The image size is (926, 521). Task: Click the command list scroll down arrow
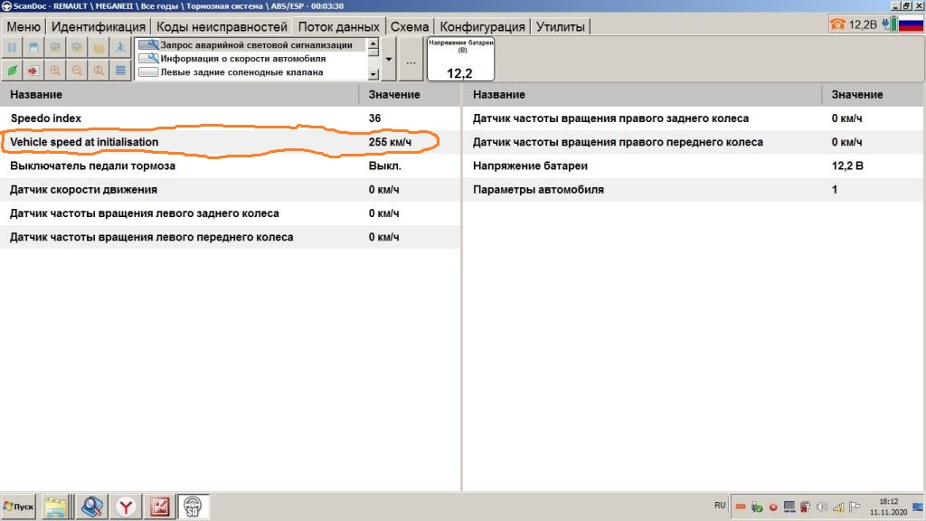click(x=373, y=74)
